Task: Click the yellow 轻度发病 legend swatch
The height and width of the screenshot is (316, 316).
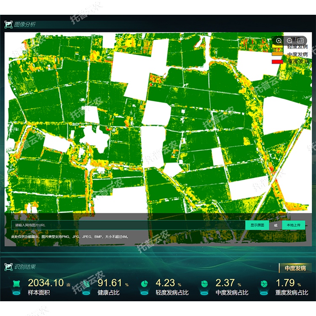Action: [x=277, y=47]
